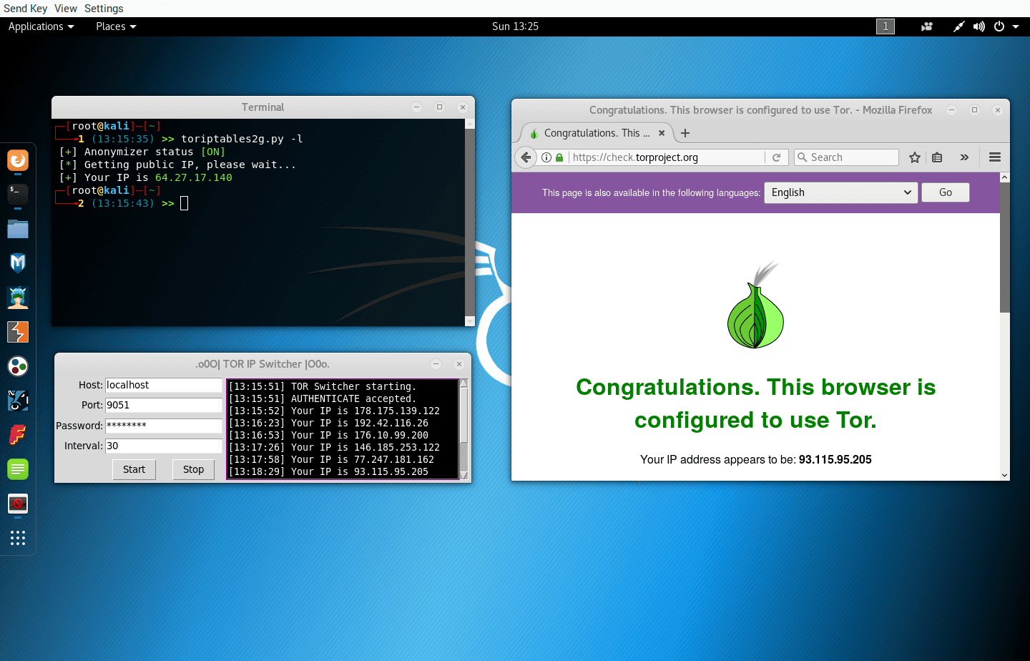Click terminal IP 64.27.17.140
Screen dimensions: 1030x661
pos(194,177)
